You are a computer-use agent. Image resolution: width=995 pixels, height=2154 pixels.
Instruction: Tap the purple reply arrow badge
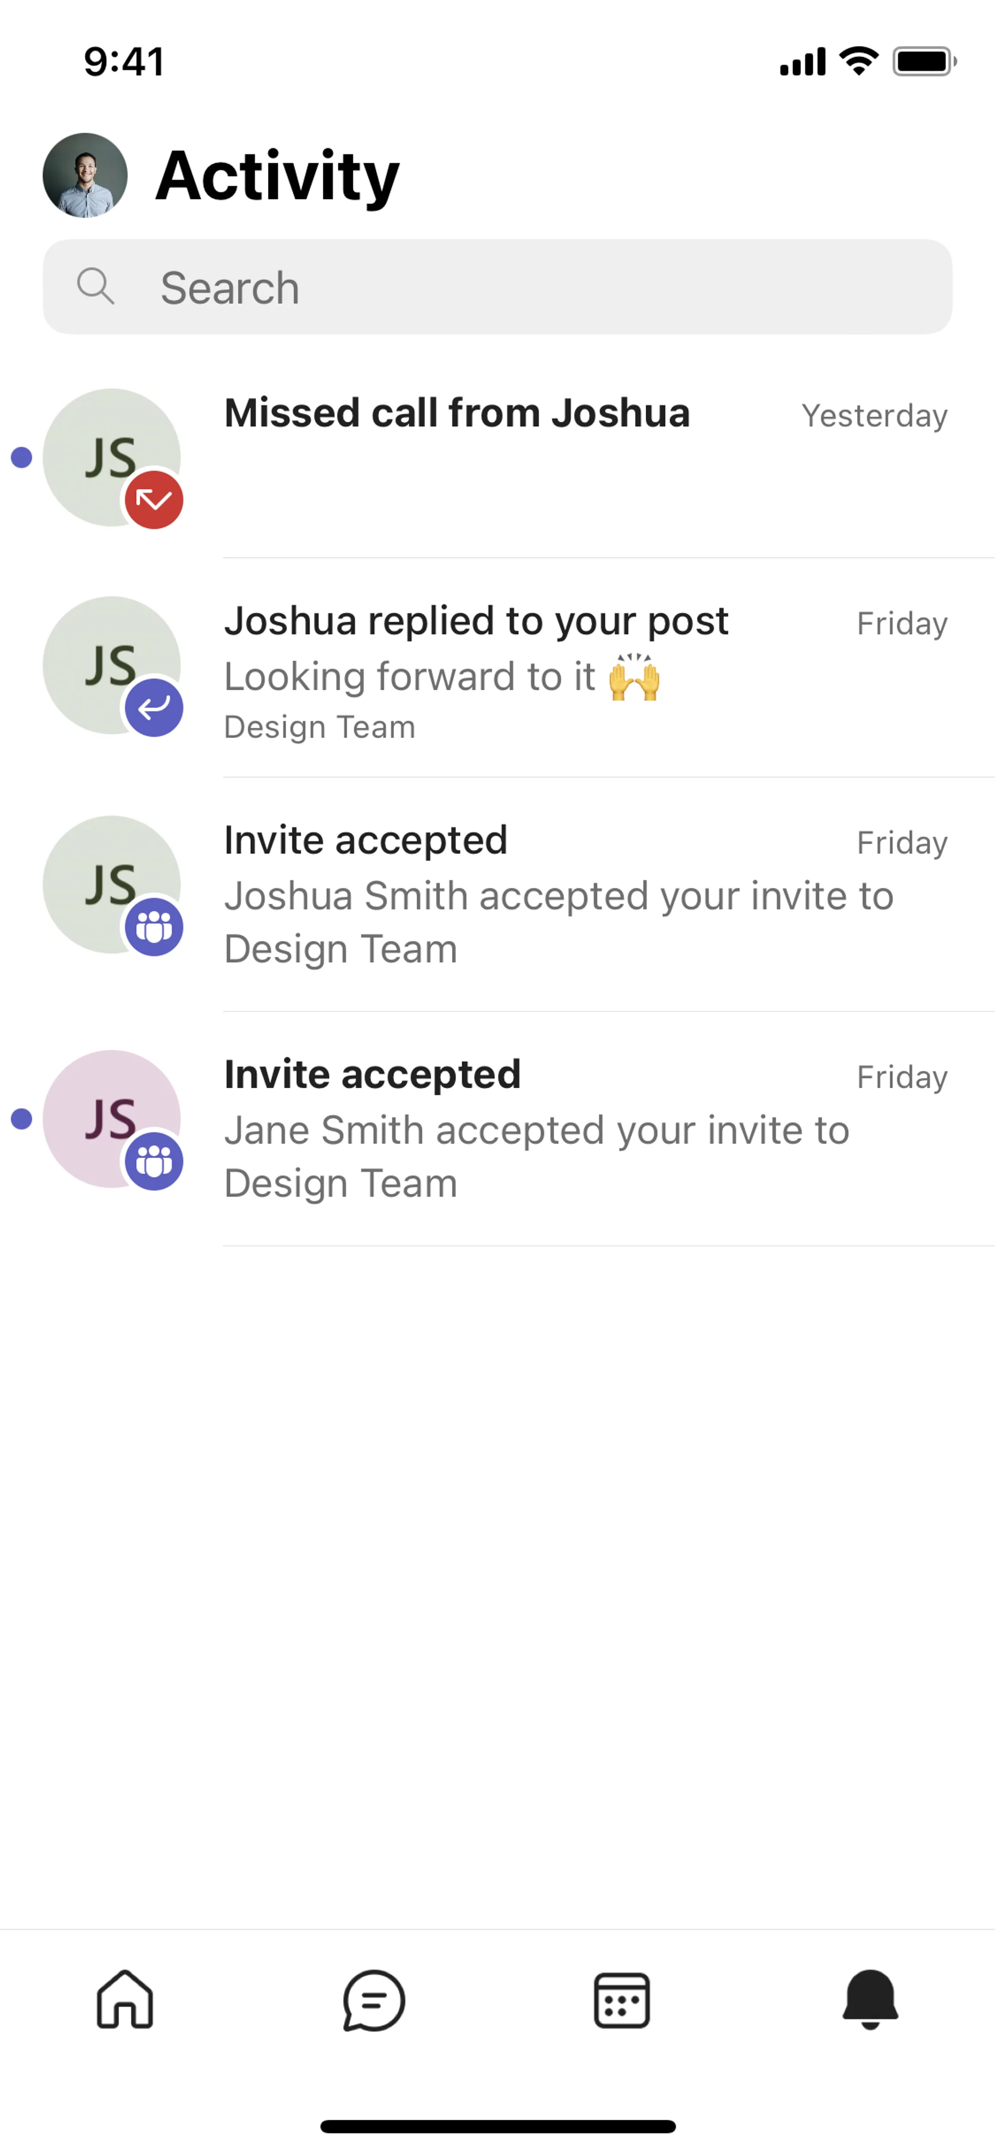pos(154,708)
